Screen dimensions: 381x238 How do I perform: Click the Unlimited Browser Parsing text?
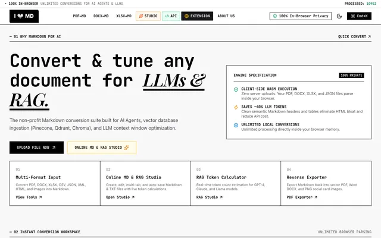[344, 232]
